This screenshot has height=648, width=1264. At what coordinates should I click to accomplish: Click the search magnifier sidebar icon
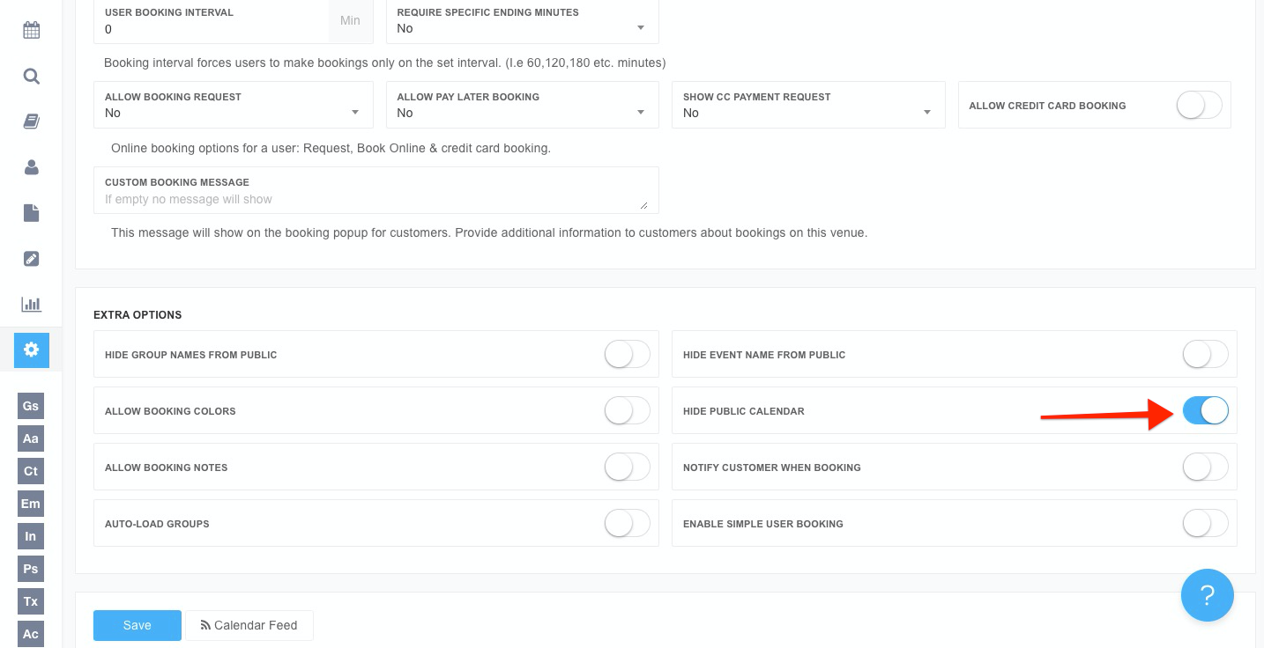[31, 77]
